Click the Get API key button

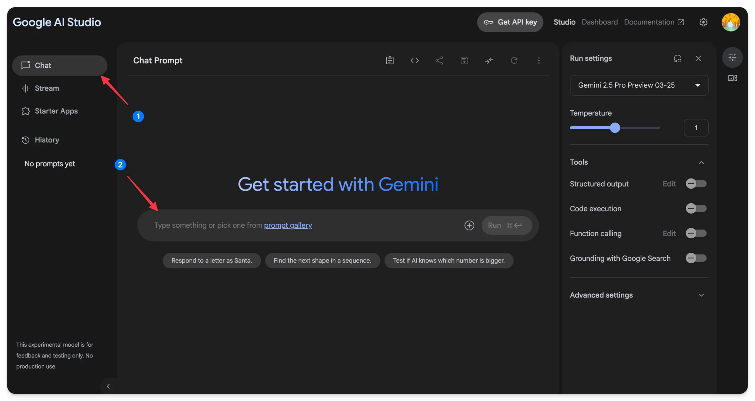point(510,22)
